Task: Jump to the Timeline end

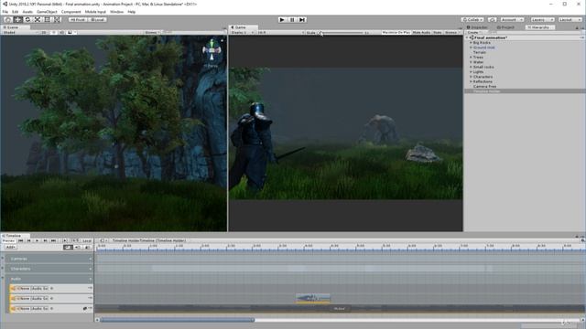Action: pyautogui.click(x=53, y=240)
